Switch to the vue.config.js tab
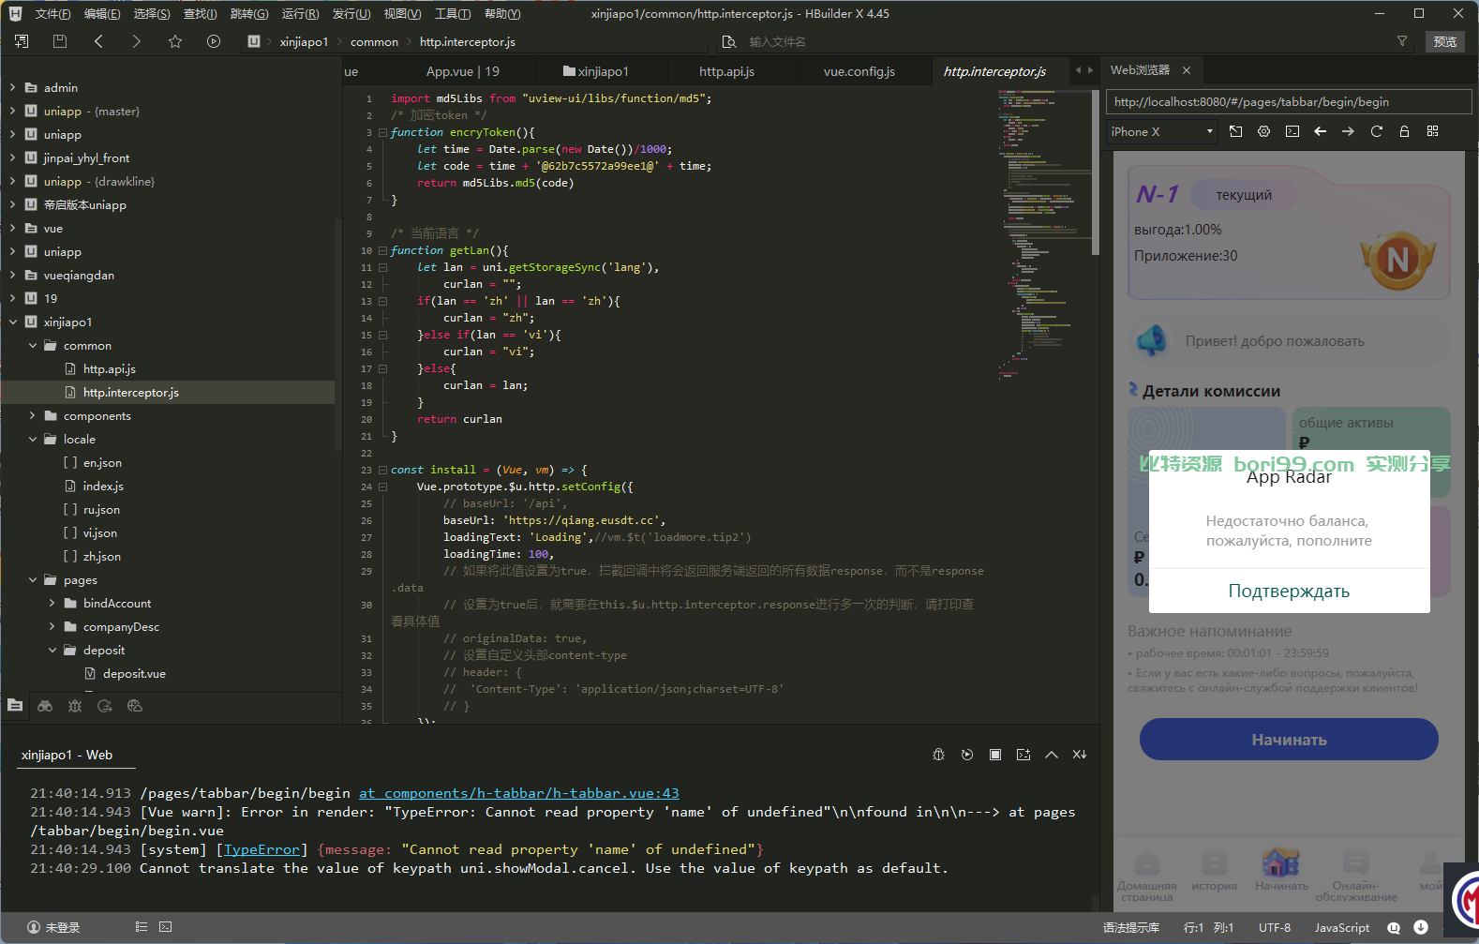1479x944 pixels. [859, 71]
